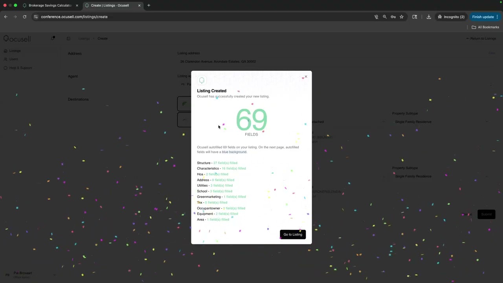Click the Return to Listings link
The image size is (503, 283).
481,39
